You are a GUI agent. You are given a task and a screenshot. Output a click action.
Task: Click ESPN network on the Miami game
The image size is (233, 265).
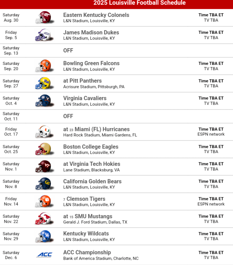(211, 134)
